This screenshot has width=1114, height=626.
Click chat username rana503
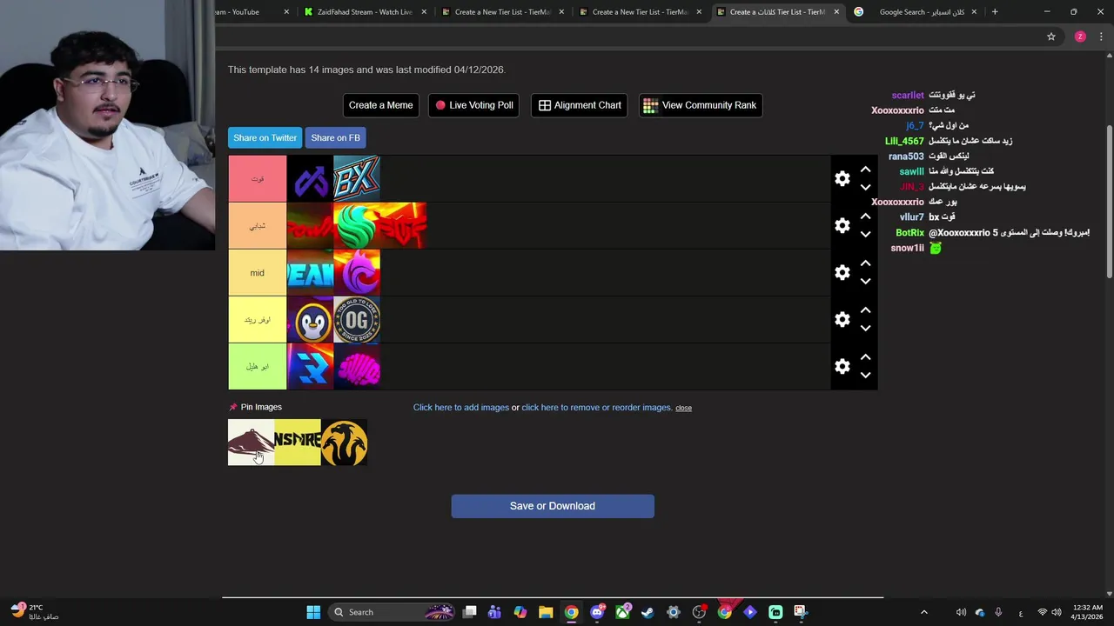(x=906, y=156)
